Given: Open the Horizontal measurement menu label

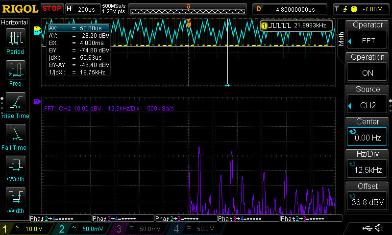Looking at the screenshot, I should [x=15, y=23].
